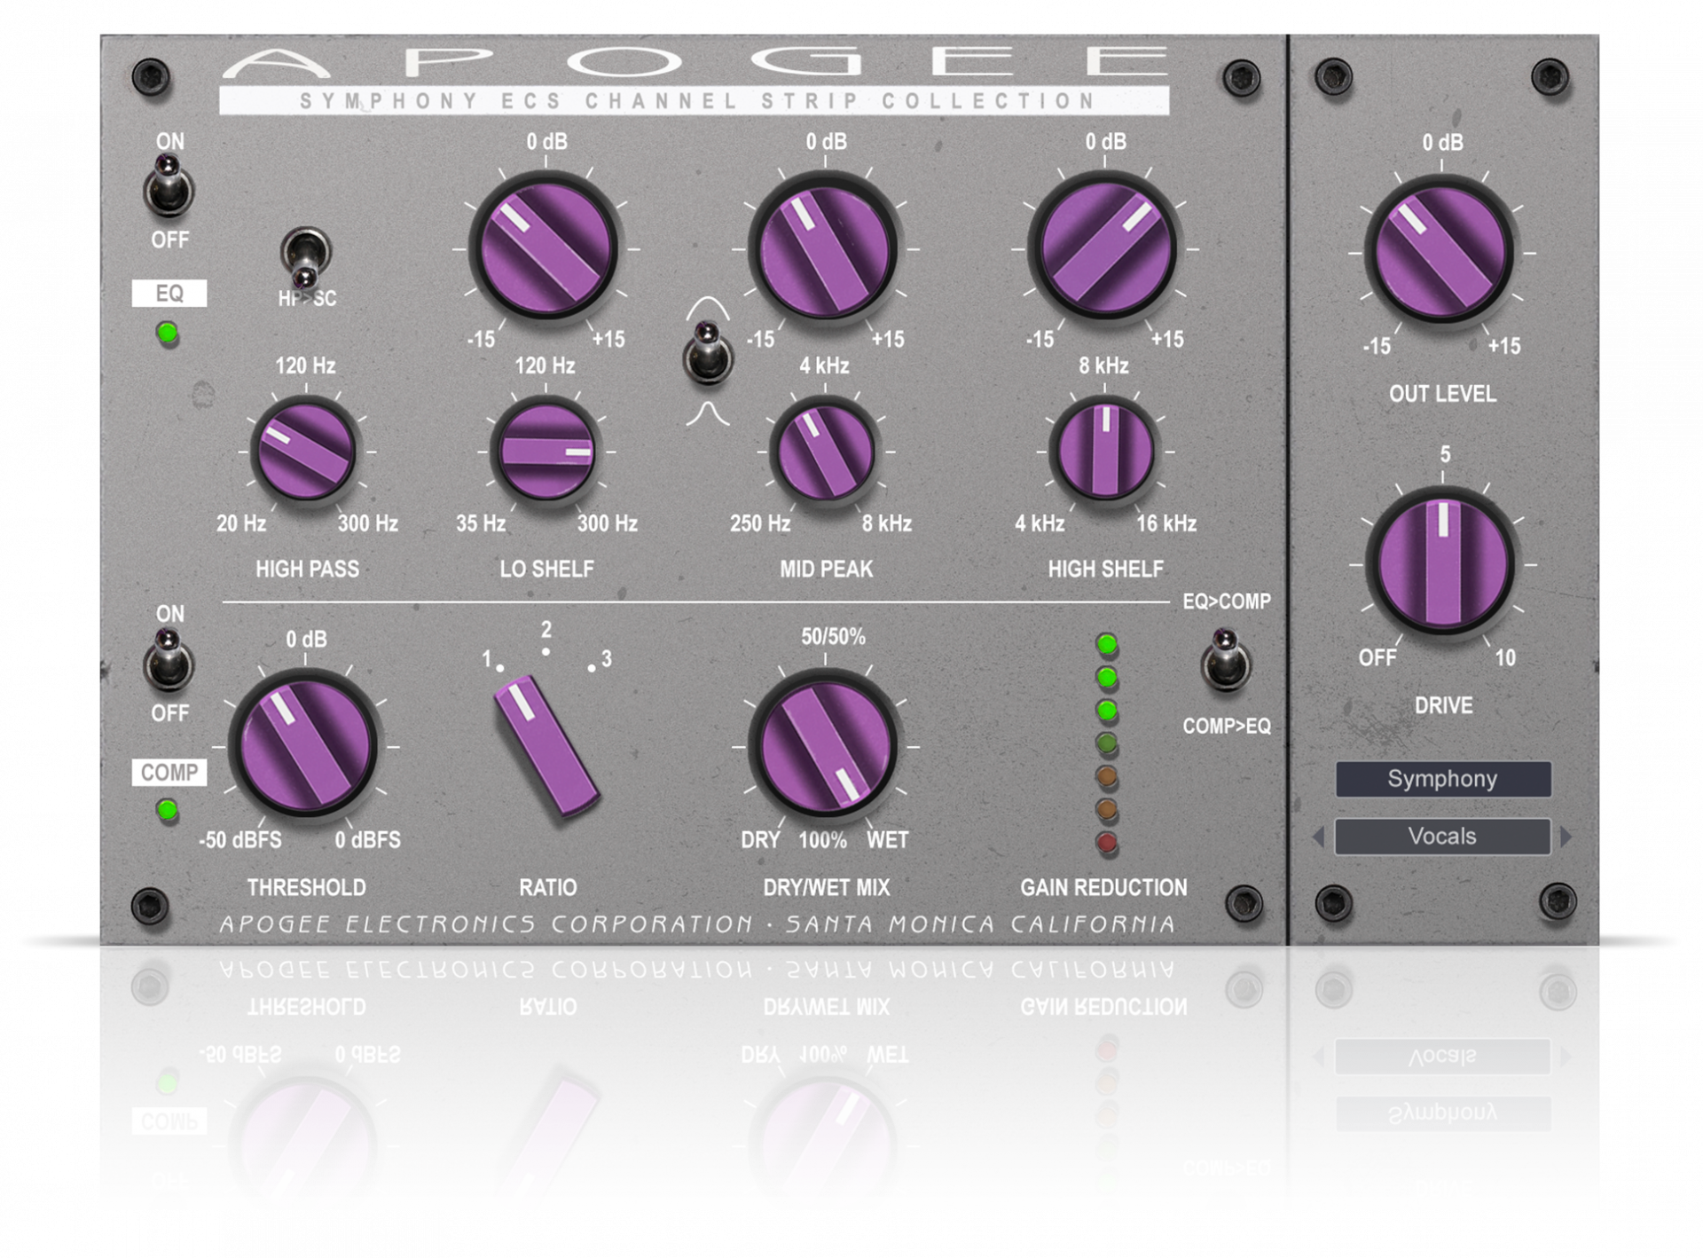Screen dimensions: 1703x1258
Task: Click the red gain reduction LED
Action: tap(1106, 843)
